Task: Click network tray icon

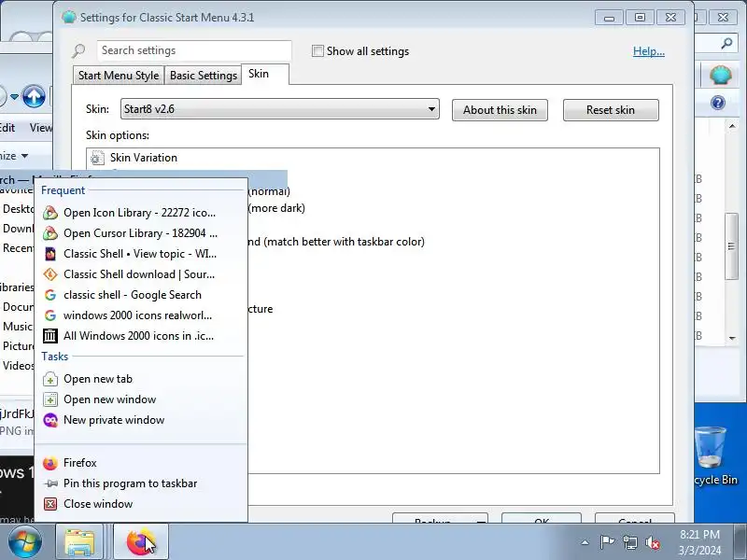Action: click(x=629, y=542)
